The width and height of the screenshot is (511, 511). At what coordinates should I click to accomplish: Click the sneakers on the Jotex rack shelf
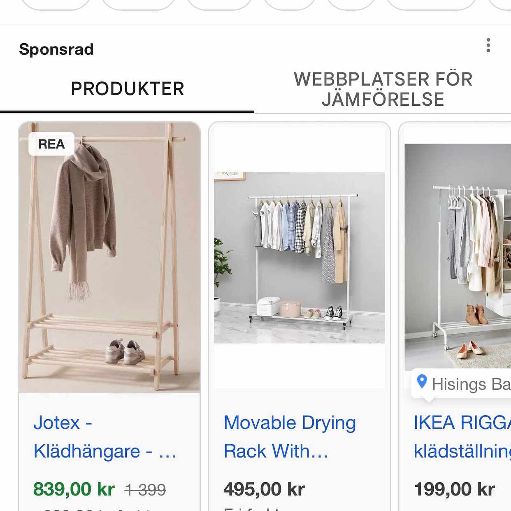pyautogui.click(x=125, y=352)
